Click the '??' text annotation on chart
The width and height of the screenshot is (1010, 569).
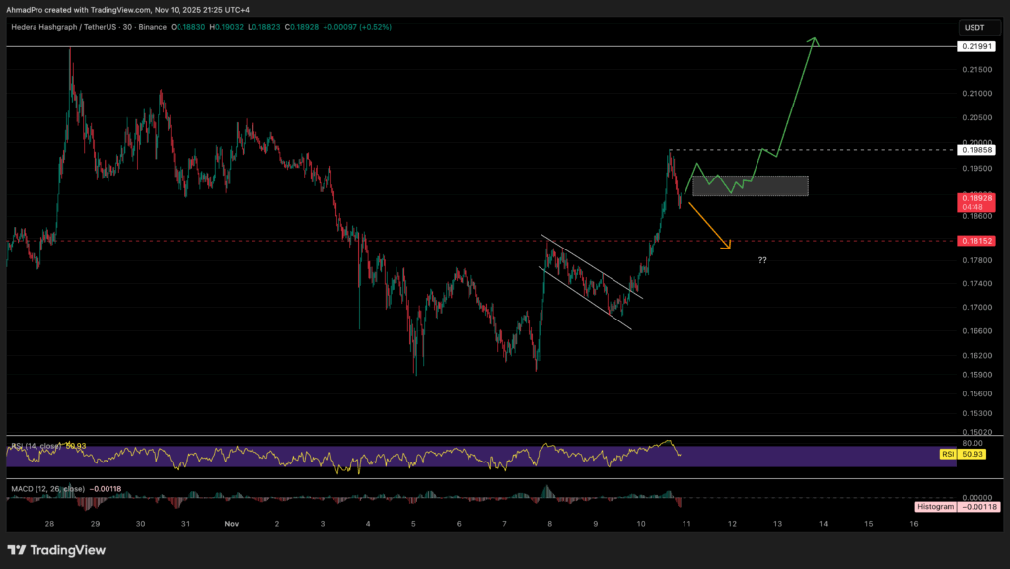point(762,260)
